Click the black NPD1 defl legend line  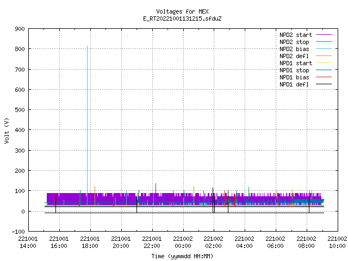tap(324, 84)
